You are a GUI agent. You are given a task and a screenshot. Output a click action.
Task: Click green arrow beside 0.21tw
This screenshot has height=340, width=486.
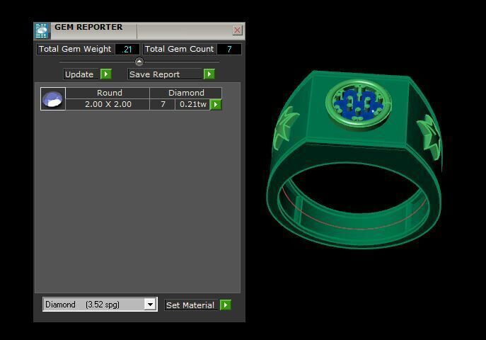click(x=216, y=105)
